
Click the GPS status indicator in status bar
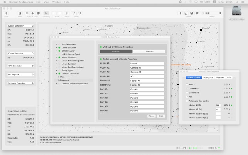pos(219,148)
